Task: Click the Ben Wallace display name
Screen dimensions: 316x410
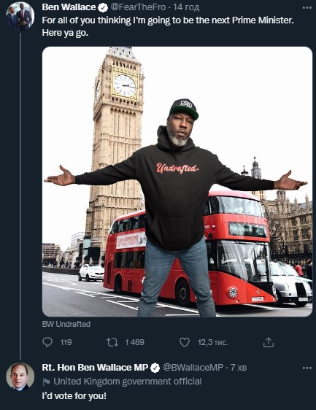Action: (69, 7)
